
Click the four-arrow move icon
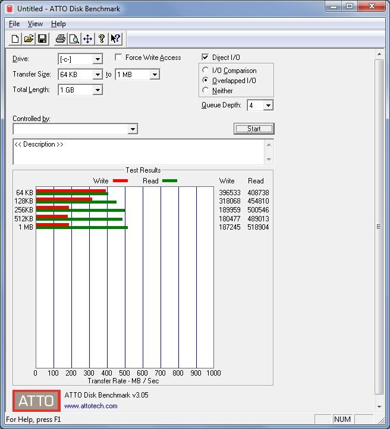(87, 39)
